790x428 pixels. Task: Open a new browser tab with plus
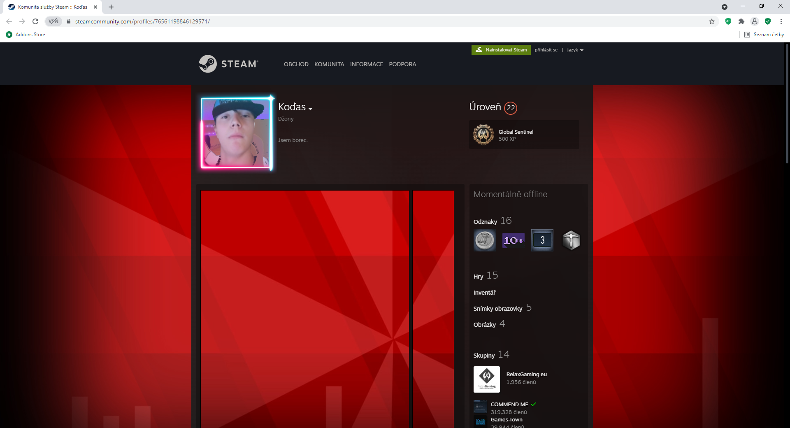(111, 7)
